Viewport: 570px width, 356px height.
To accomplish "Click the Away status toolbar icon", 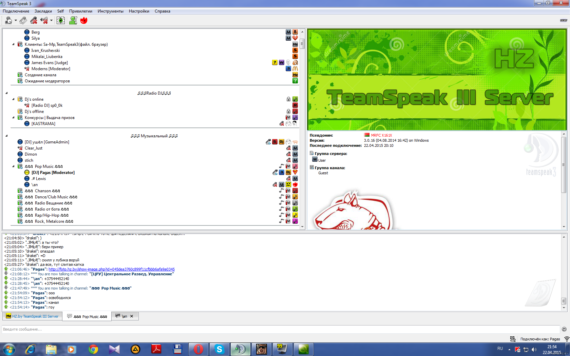I will [8, 20].
